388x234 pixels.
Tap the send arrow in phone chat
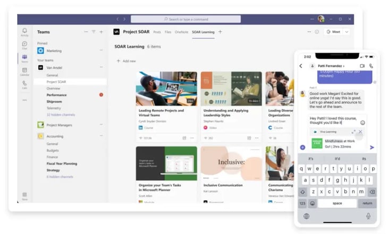coord(372,147)
